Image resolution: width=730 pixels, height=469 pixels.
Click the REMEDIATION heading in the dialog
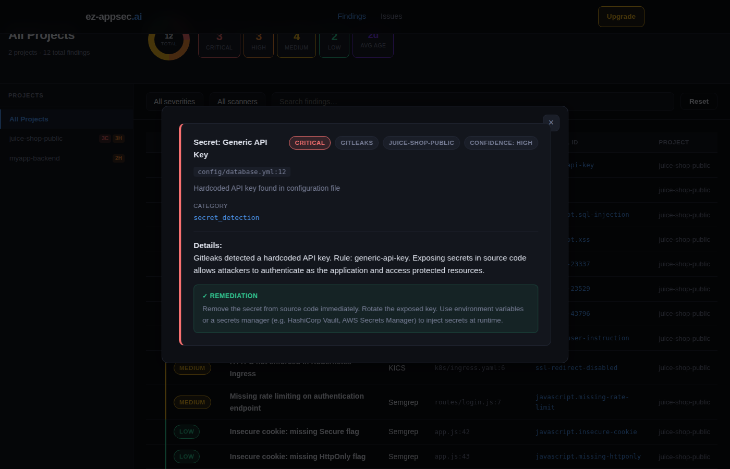(230, 296)
